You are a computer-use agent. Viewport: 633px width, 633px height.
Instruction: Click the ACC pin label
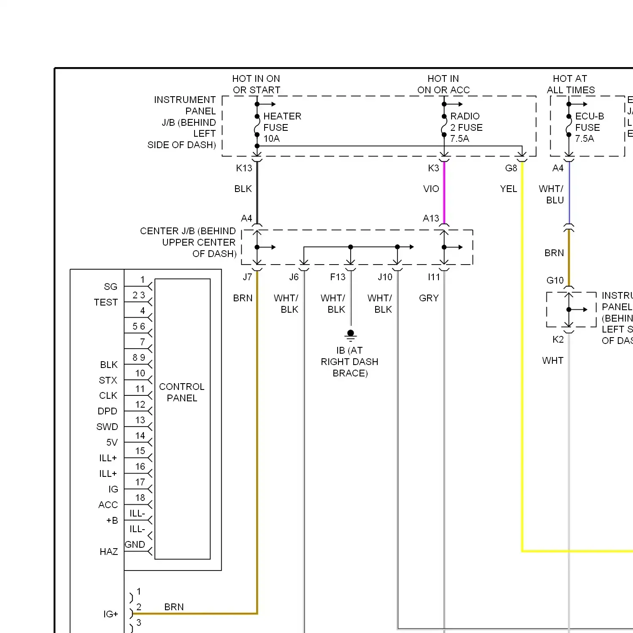pos(108,505)
